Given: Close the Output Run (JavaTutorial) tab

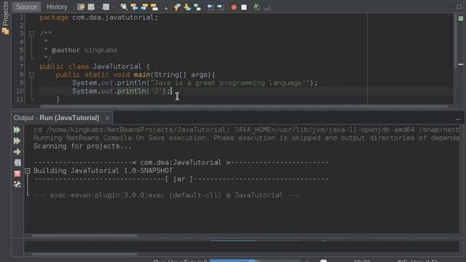Looking at the screenshot, I should tap(107, 118).
